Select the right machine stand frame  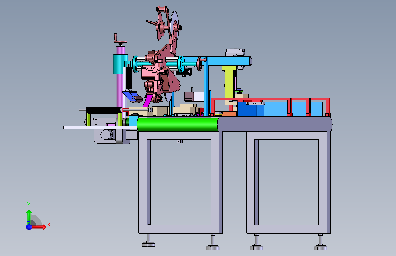tap(288, 182)
